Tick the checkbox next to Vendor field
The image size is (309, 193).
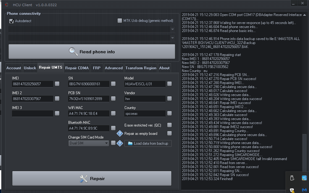[x=169, y=99]
